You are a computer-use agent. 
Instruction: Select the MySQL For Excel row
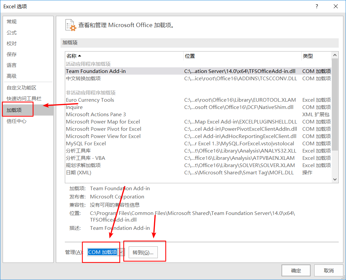tap(198, 144)
